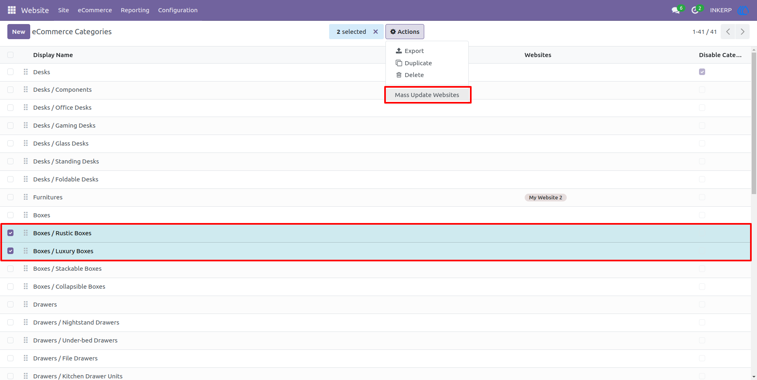Check the Furnitures row checkbox
The height and width of the screenshot is (380, 757).
coord(11,197)
